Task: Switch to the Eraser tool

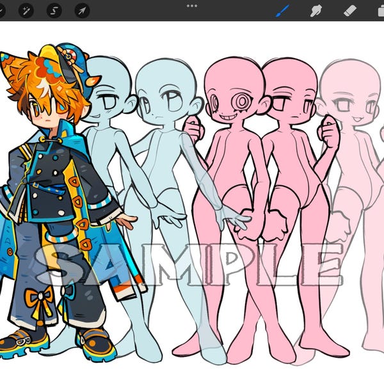Action: [349, 11]
